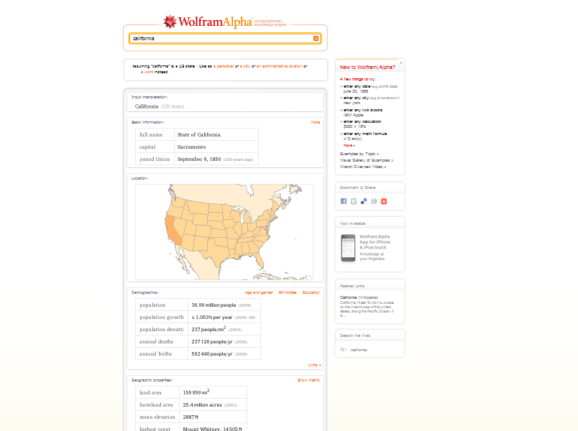578x431 pixels.
Task: Open the web search magnifier dropdown
Action: point(343,350)
